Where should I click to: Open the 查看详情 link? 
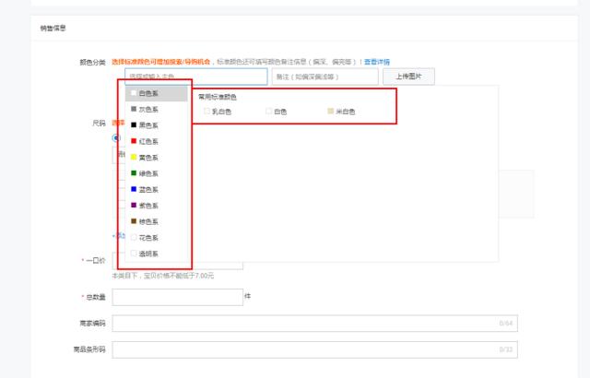(377, 62)
